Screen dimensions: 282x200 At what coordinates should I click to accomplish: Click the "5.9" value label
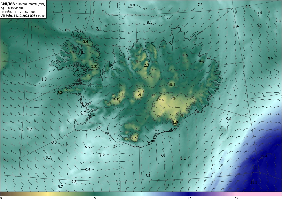tap(270, 58)
